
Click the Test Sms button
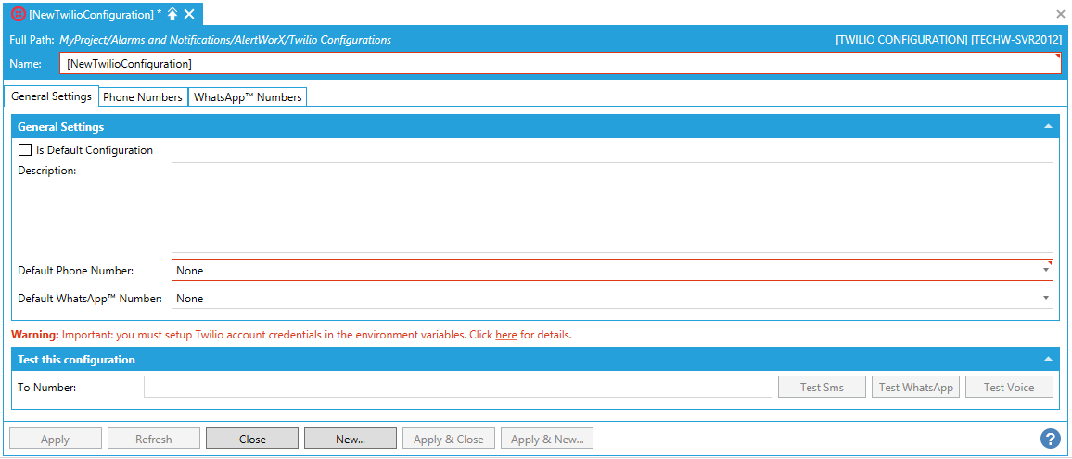point(822,387)
